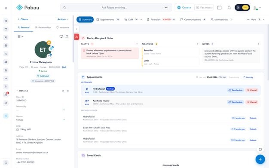Click the floating blue plus button
The width and height of the screenshot is (269, 168).
point(260,159)
